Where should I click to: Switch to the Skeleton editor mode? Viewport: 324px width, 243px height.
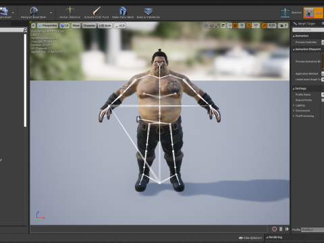click(291, 13)
